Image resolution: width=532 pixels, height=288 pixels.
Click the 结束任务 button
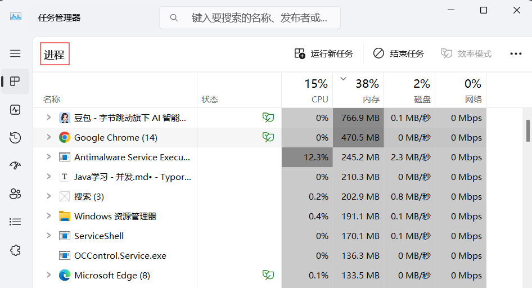click(398, 54)
